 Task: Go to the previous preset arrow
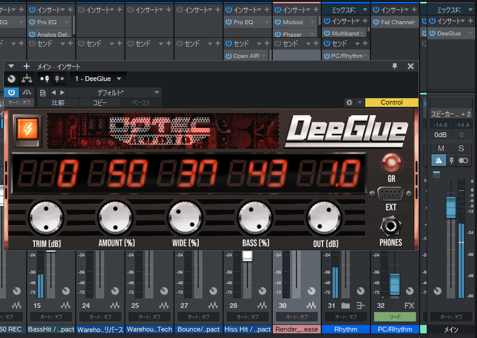[x=53, y=92]
